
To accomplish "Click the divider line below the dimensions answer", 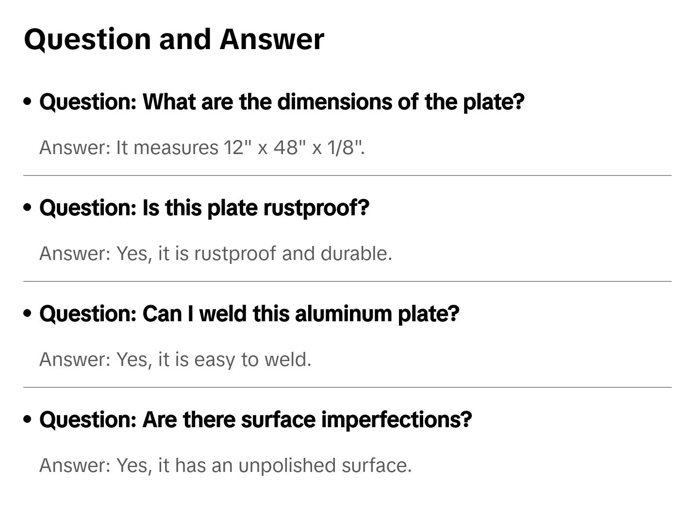I will (347, 175).
